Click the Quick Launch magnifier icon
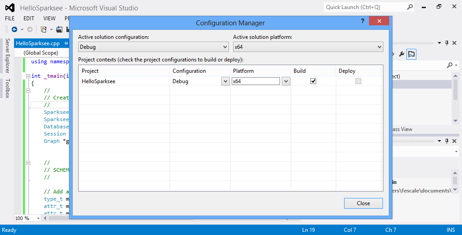This screenshot has width=462, height=235. (410, 7)
